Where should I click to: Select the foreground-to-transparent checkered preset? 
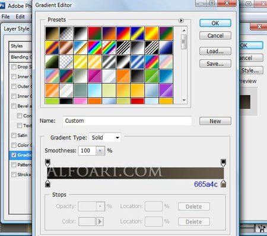click(x=66, y=33)
